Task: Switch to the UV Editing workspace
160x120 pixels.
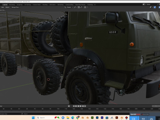Action: [x=28, y=5]
